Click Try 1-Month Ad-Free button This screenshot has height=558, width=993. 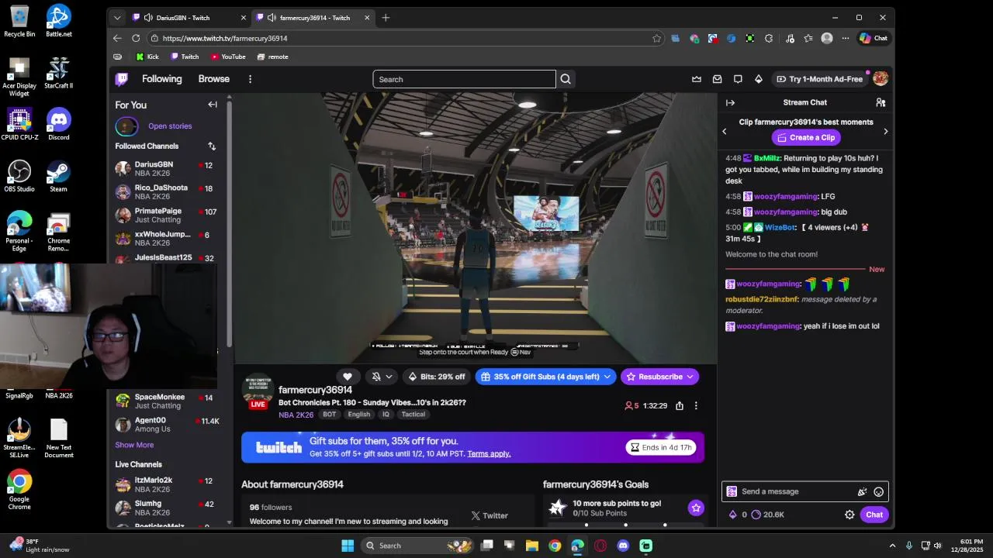point(819,79)
